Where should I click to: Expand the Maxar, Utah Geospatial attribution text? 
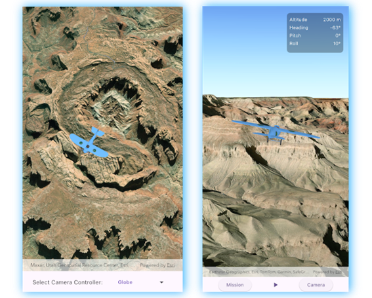tap(83, 265)
